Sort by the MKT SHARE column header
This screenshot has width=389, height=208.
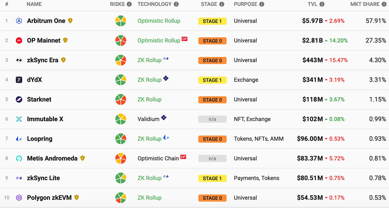365,4
